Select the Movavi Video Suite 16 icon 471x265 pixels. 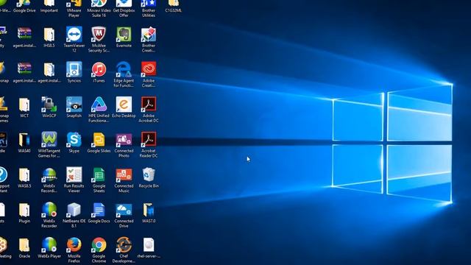(x=99, y=3)
